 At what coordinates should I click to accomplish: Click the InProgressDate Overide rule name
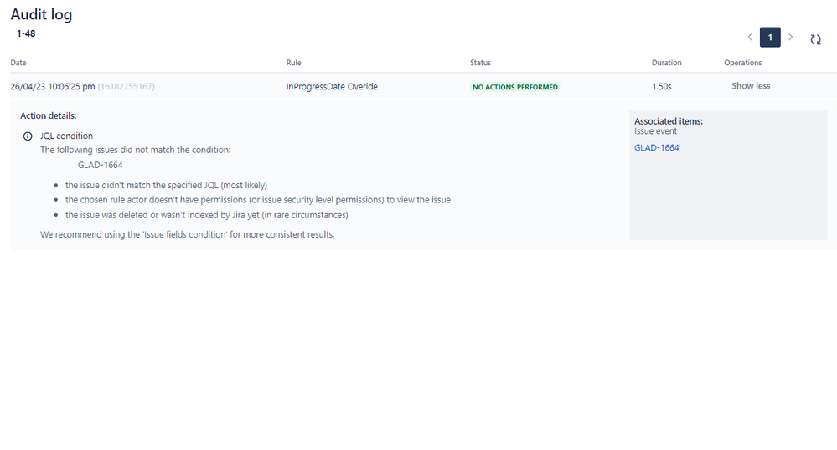point(332,86)
